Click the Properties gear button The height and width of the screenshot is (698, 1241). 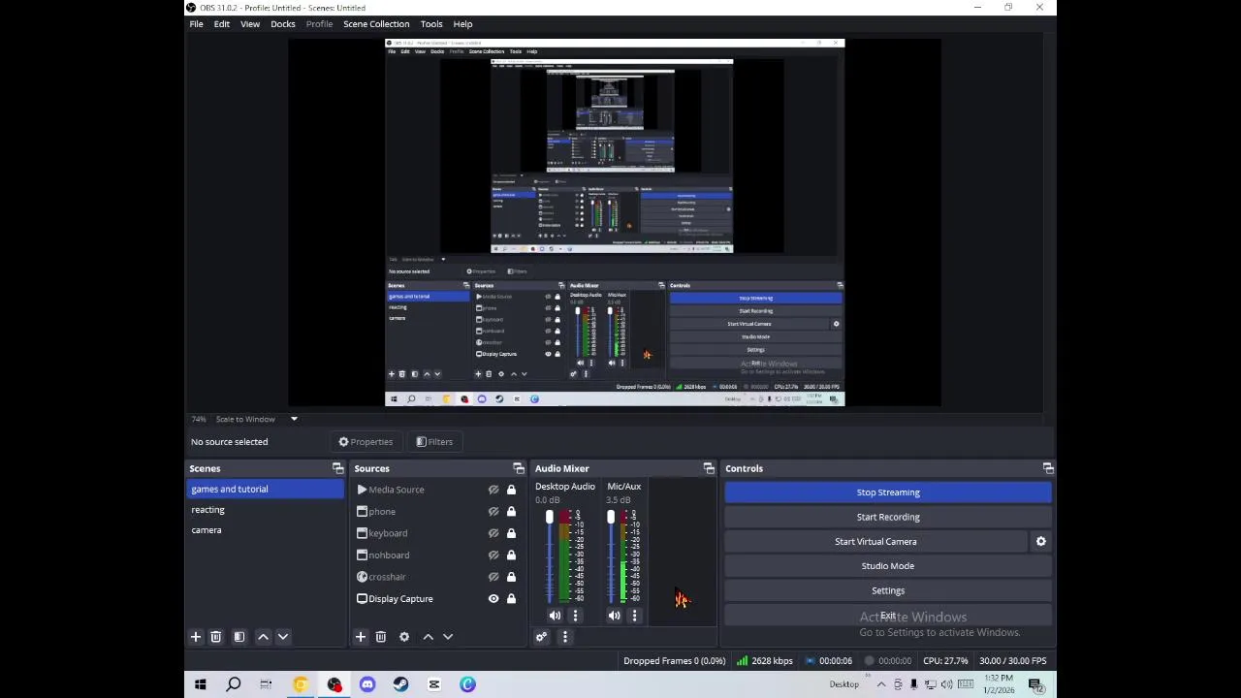click(x=366, y=442)
